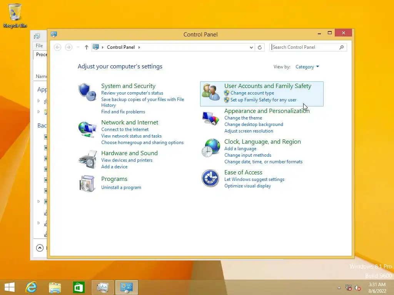Screen dimensions: 394x295
Task: Click Review your computer's status
Action: (x=132, y=93)
